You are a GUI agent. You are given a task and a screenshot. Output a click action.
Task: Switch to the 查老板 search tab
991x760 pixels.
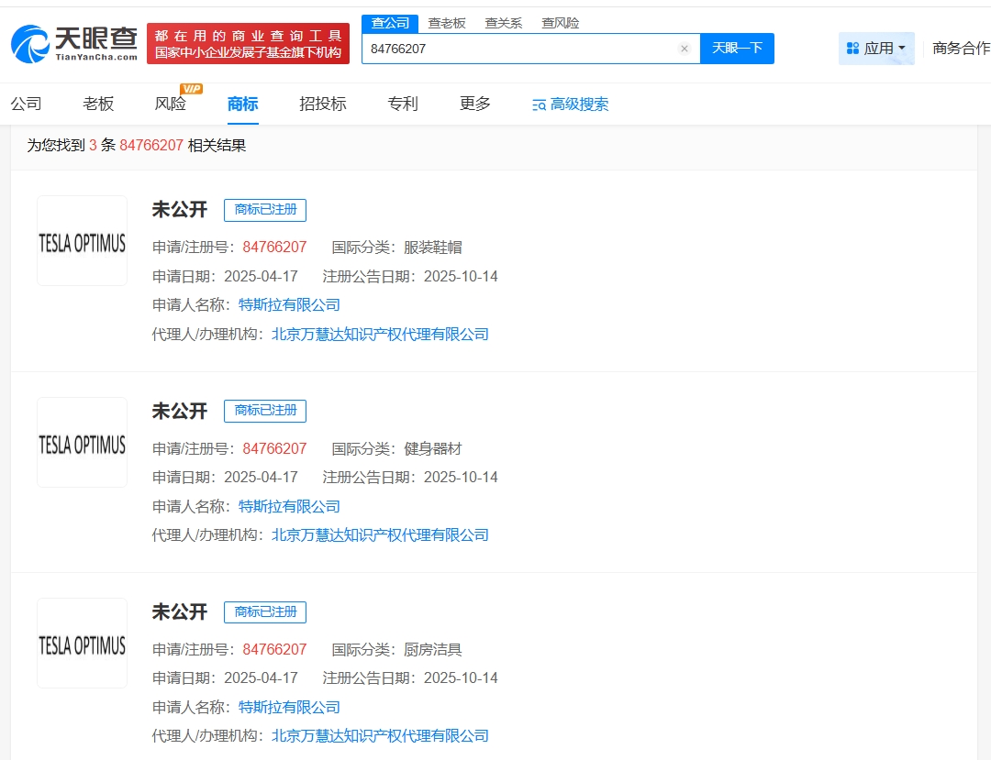click(x=446, y=22)
